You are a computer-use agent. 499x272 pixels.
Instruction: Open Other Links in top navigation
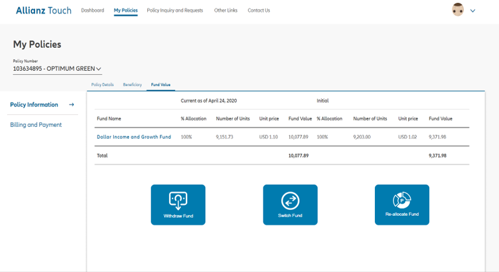pyautogui.click(x=226, y=10)
